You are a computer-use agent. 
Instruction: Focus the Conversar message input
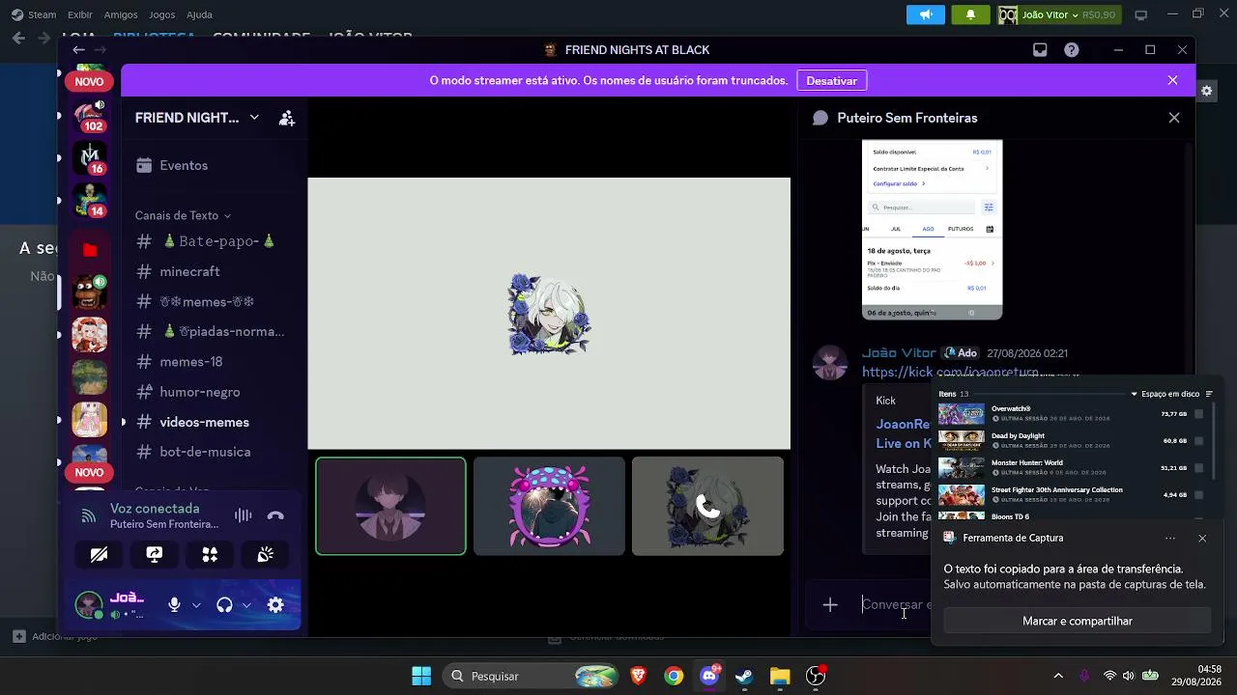(895, 605)
